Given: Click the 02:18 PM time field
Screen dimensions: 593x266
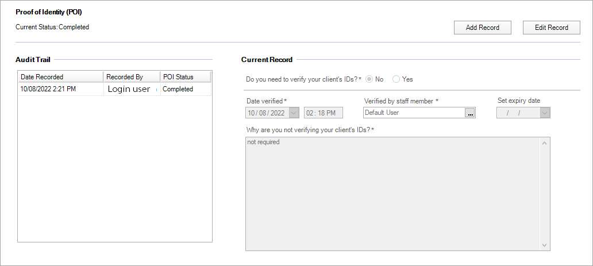Looking at the screenshot, I should point(323,113).
